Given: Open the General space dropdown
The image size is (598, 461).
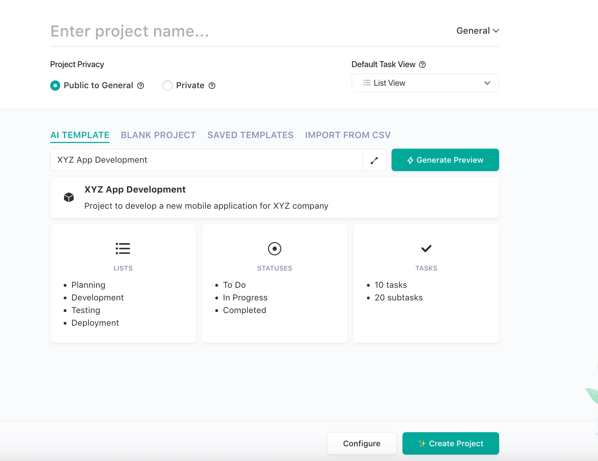Looking at the screenshot, I should pyautogui.click(x=477, y=31).
